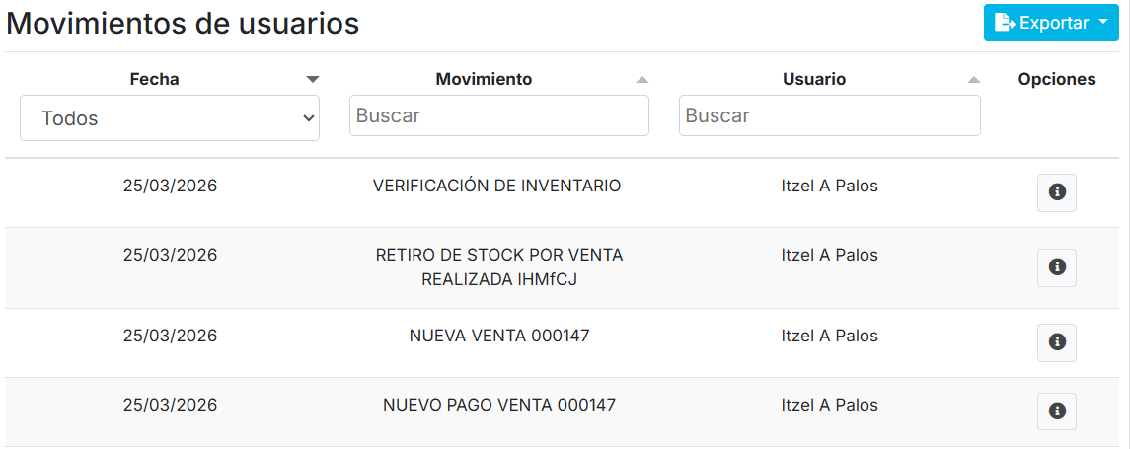This screenshot has width=1130, height=449.
Task: View info for NUEVA VENTA 000147
Action: pyautogui.click(x=1056, y=342)
